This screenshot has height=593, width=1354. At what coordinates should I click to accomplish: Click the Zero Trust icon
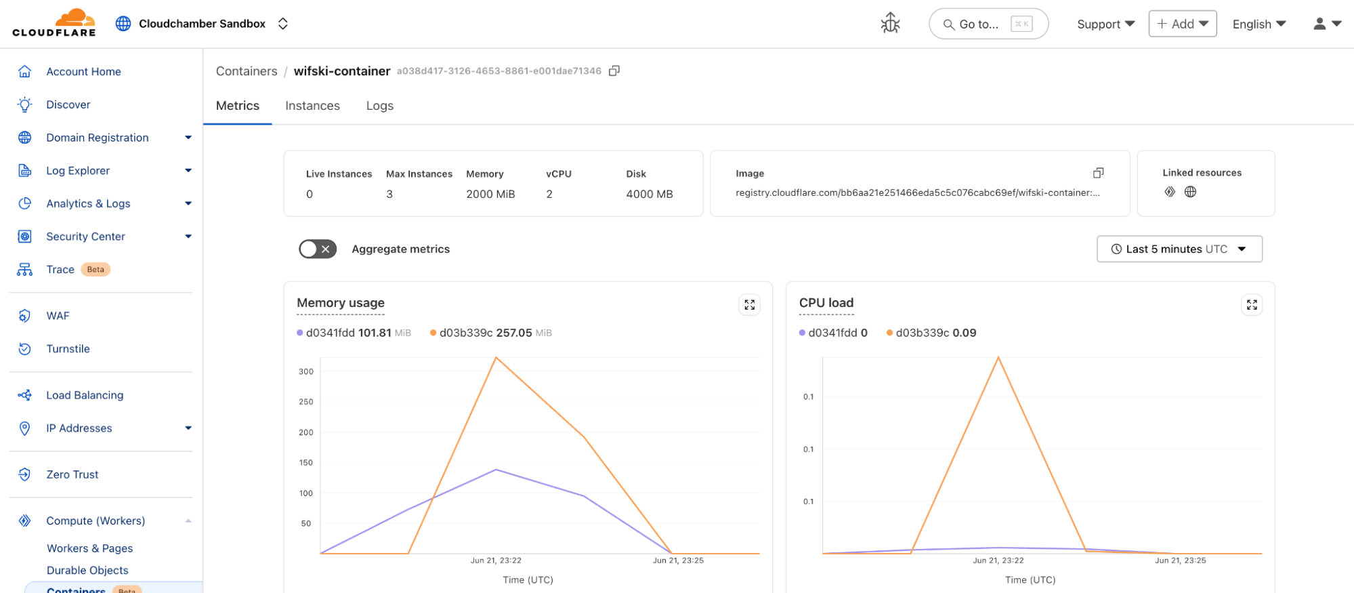tap(25, 474)
